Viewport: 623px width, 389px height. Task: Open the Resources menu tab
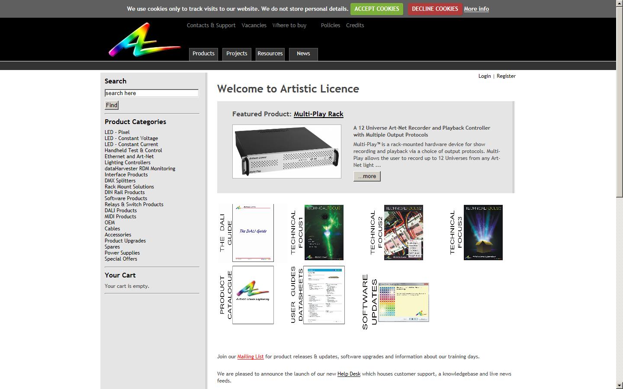tap(270, 54)
